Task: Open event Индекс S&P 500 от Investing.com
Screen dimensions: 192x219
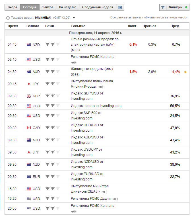Action: 86,115
